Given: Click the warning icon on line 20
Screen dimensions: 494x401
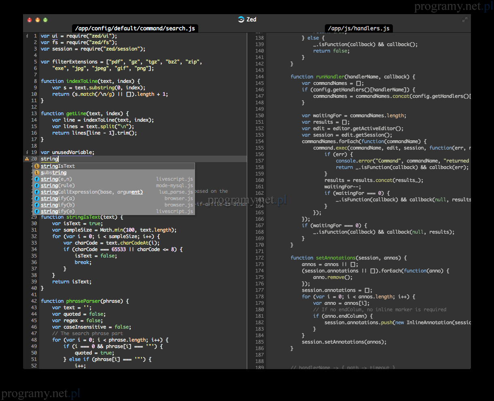Looking at the screenshot, I should click(x=27, y=159).
